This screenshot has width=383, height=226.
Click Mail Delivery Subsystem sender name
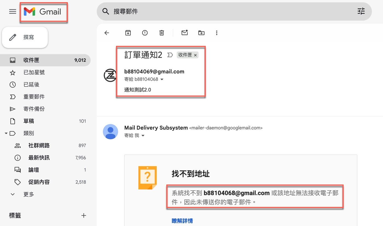coord(156,128)
